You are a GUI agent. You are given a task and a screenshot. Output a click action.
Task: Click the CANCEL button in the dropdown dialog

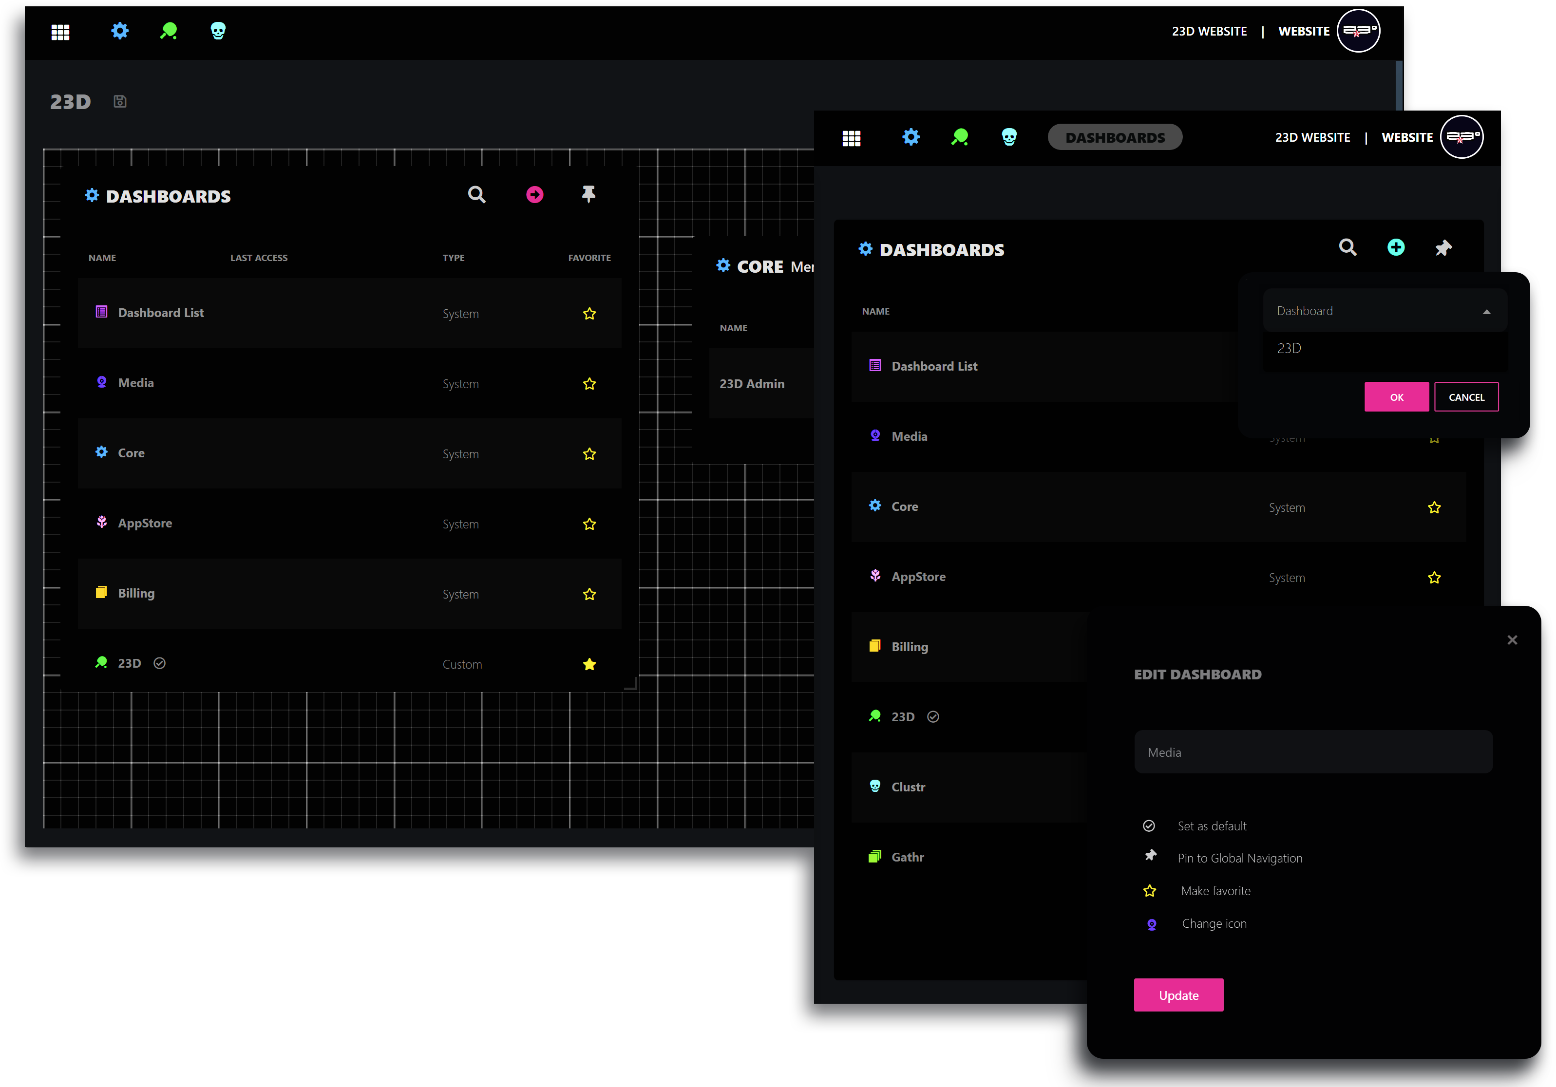pos(1466,397)
